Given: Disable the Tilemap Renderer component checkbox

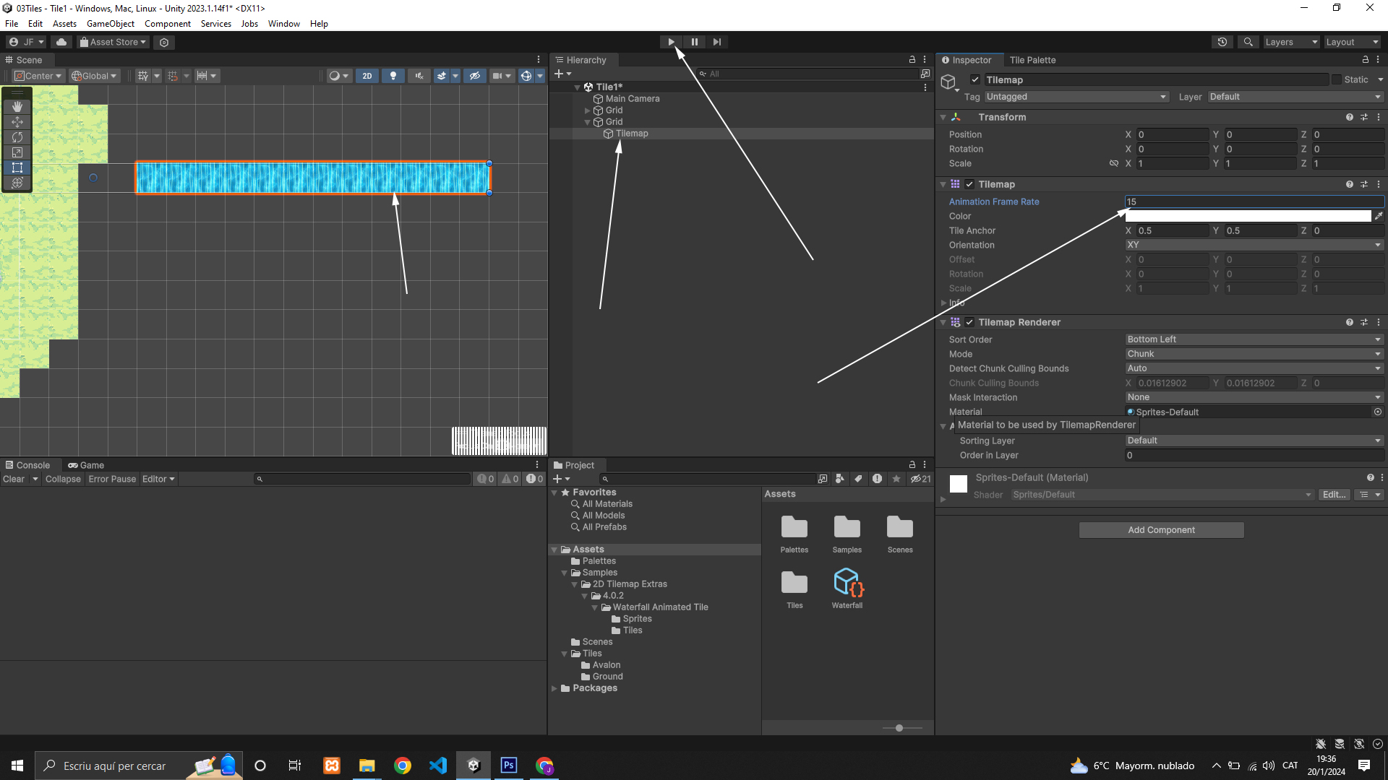Looking at the screenshot, I should (969, 323).
